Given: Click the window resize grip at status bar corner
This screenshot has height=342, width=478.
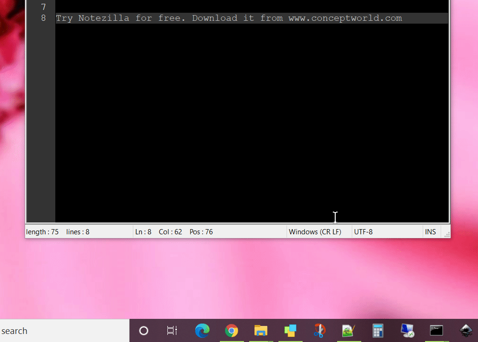Looking at the screenshot, I should point(447,235).
